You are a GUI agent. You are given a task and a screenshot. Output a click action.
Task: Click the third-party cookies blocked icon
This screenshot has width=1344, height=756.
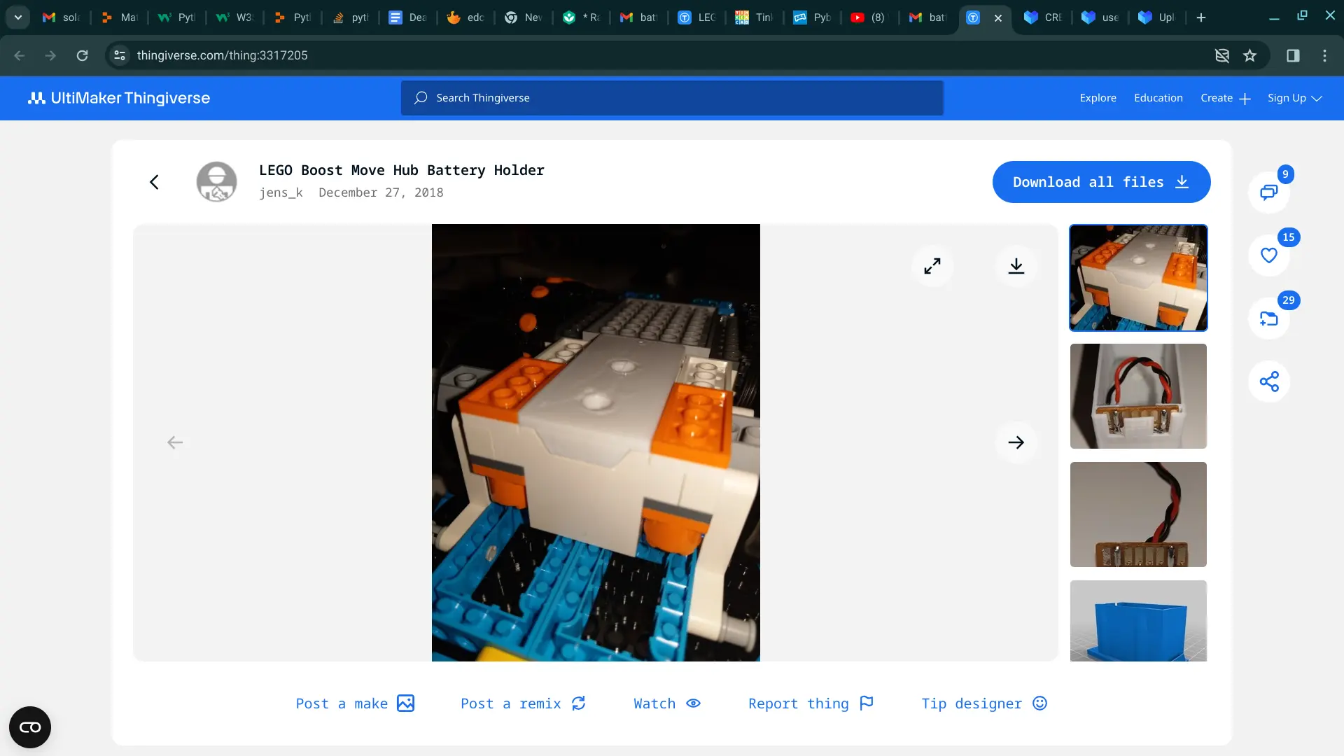tap(1222, 55)
